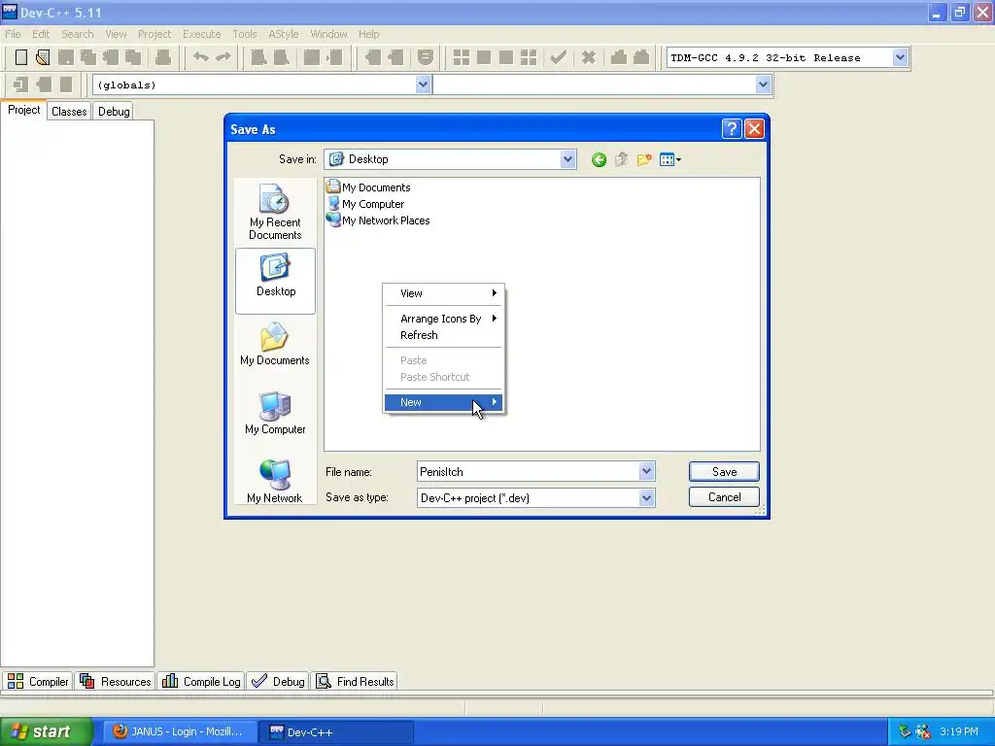The image size is (995, 746).
Task: Click the Cancel button
Action: click(724, 497)
